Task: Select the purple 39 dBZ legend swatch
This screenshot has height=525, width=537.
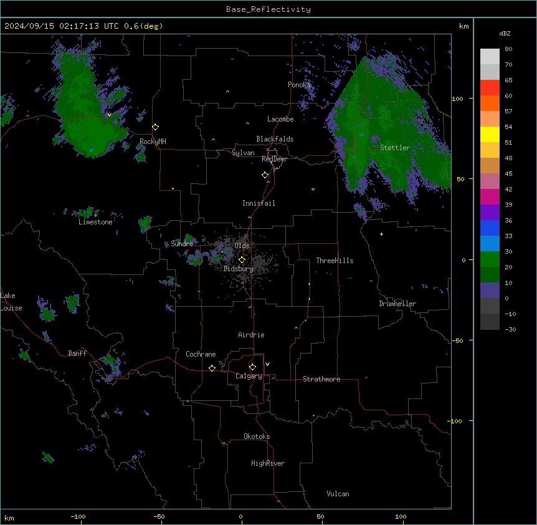Action: click(490, 213)
